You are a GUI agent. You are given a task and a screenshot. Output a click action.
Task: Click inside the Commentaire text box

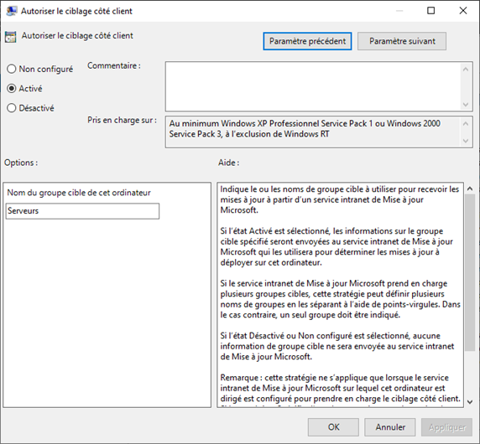313,86
